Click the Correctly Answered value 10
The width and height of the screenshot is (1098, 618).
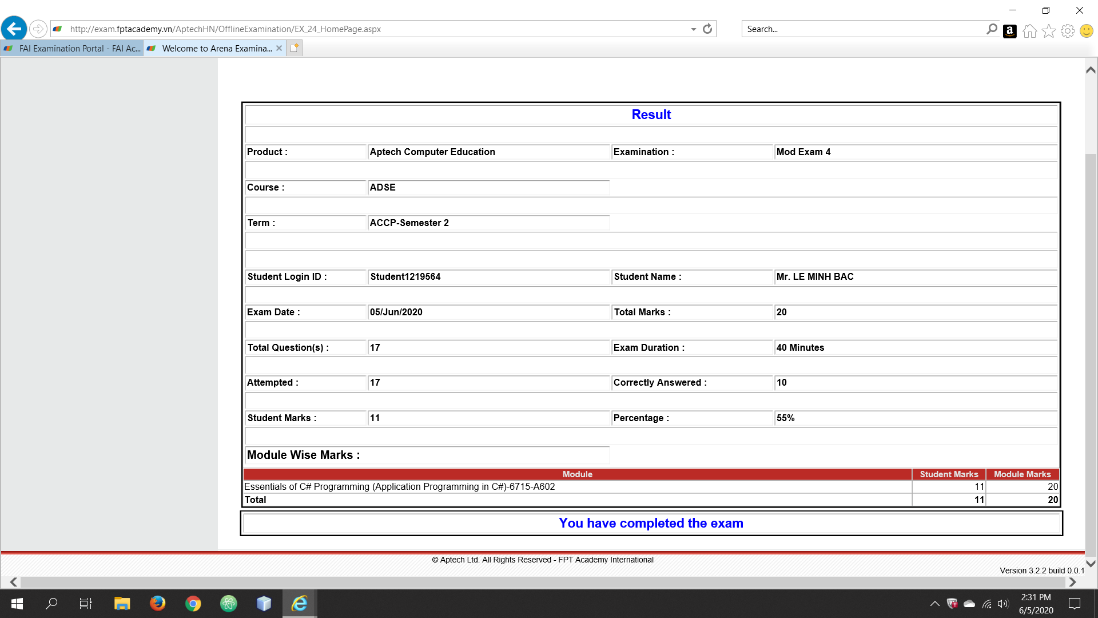[x=782, y=382]
